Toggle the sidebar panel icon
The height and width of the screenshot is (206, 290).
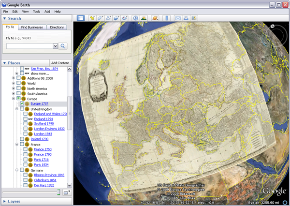tap(81, 18)
